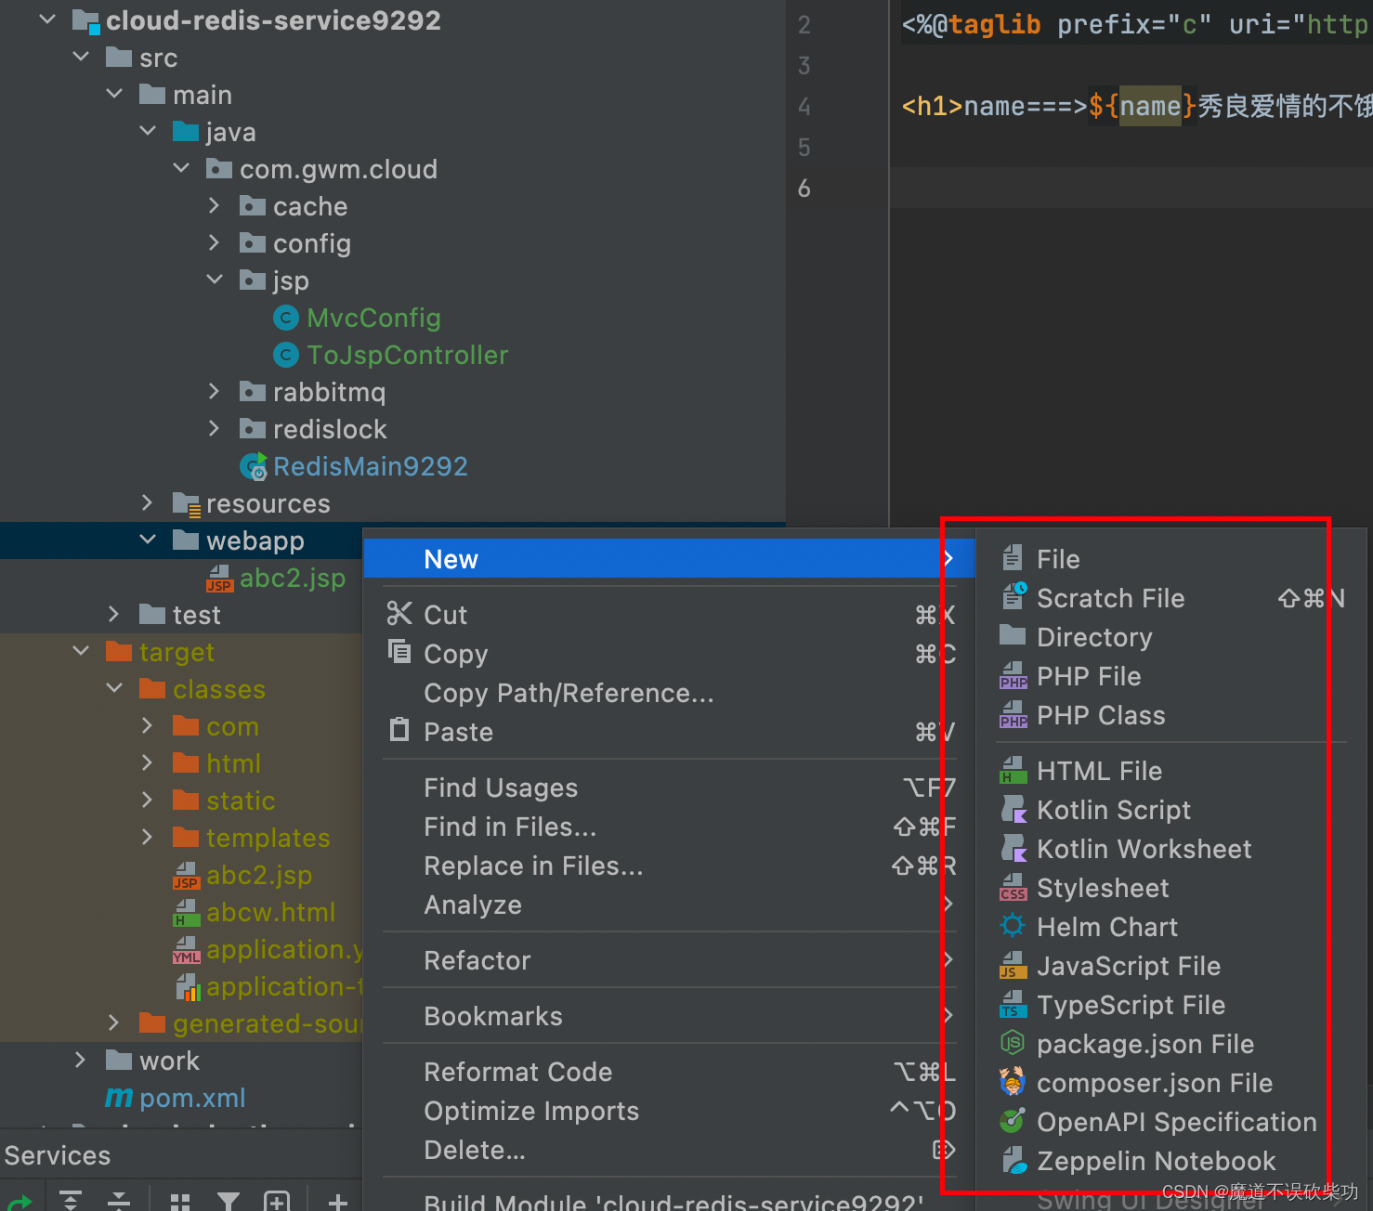1373x1211 pixels.
Task: Expand the rabbitmq package arrow
Action: [x=215, y=391]
